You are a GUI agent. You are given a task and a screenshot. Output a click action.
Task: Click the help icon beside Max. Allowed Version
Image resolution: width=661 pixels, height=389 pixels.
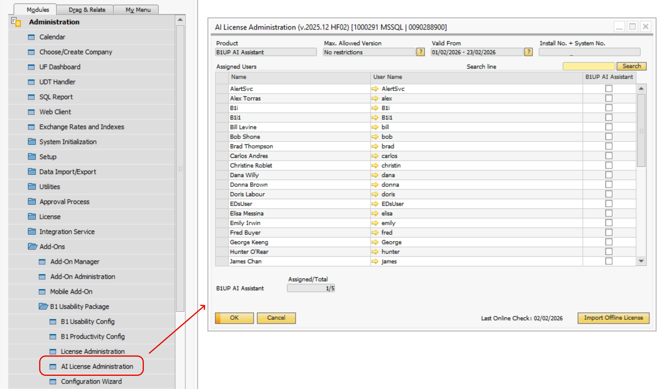420,52
